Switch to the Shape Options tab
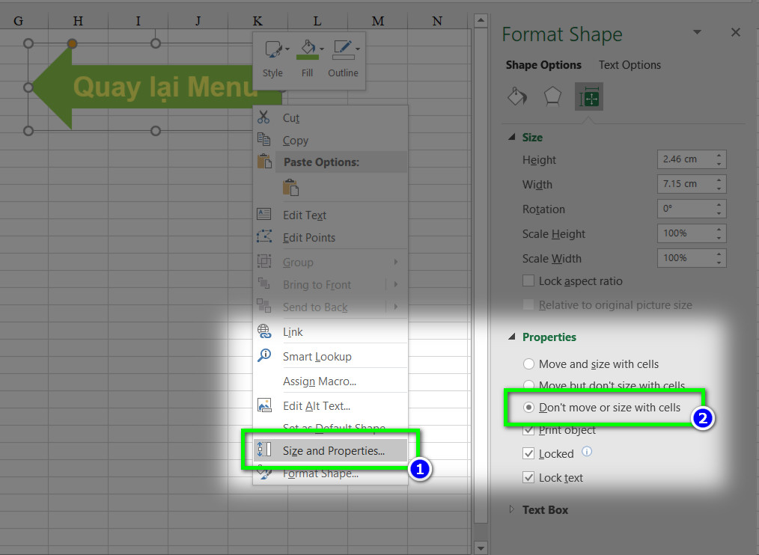 tap(543, 65)
